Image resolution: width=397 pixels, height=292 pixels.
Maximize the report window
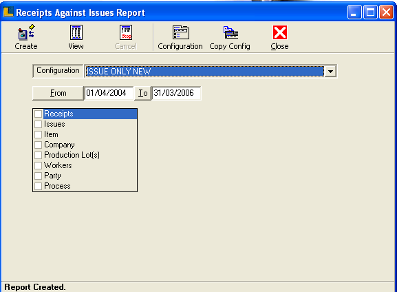pos(370,12)
